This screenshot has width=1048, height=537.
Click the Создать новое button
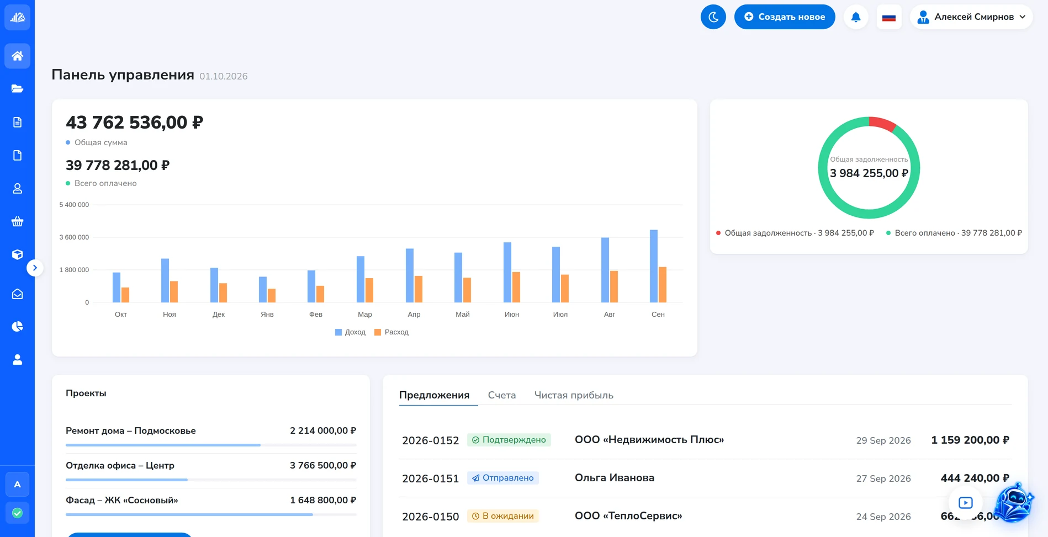click(x=785, y=17)
